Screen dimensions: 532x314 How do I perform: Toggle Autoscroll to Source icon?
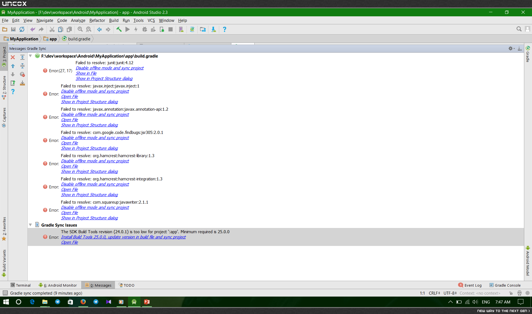22,83
